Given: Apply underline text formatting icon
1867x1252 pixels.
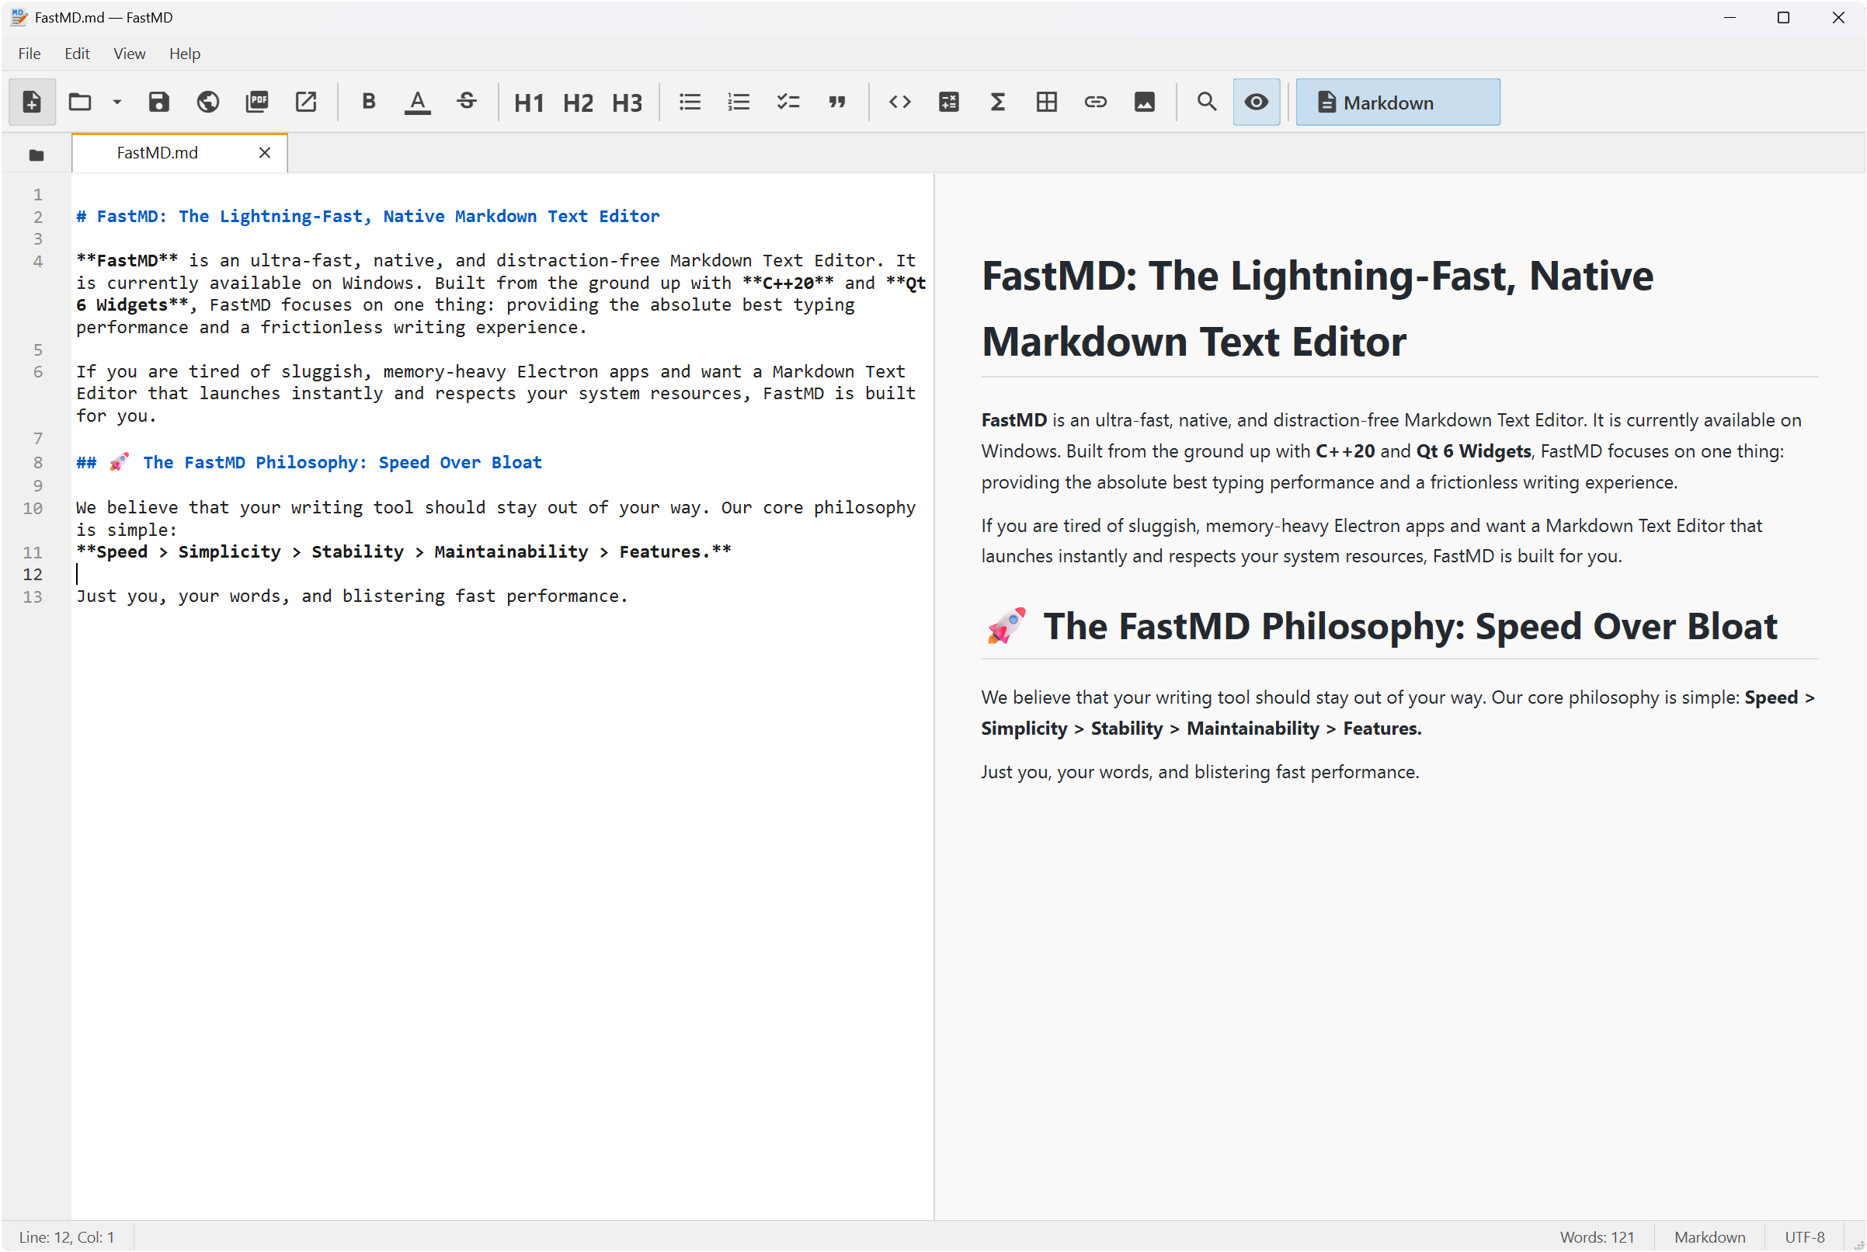Looking at the screenshot, I should coord(418,103).
